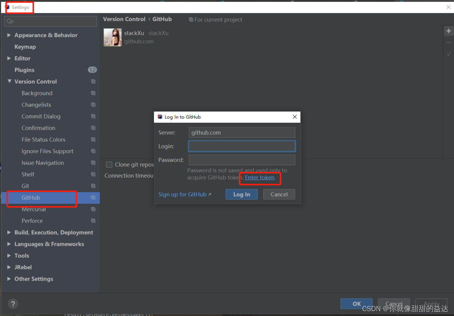Screen dimensions: 454x316
Task: Click OK button in Settings window
Action: click(357, 304)
